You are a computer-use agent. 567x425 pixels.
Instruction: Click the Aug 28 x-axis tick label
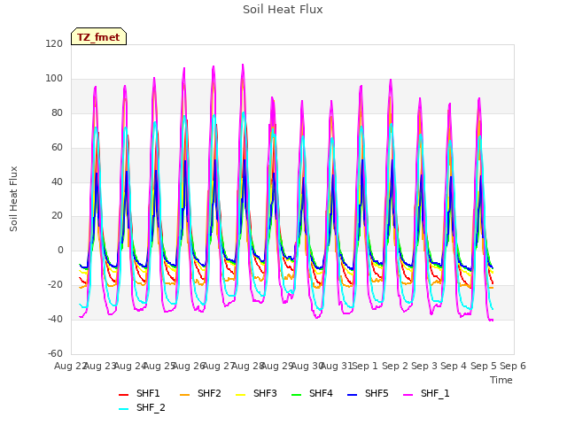click(248, 366)
